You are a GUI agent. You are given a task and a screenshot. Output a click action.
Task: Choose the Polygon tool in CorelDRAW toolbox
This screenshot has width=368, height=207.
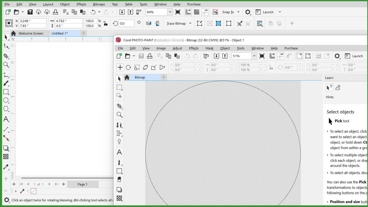click(x=6, y=109)
